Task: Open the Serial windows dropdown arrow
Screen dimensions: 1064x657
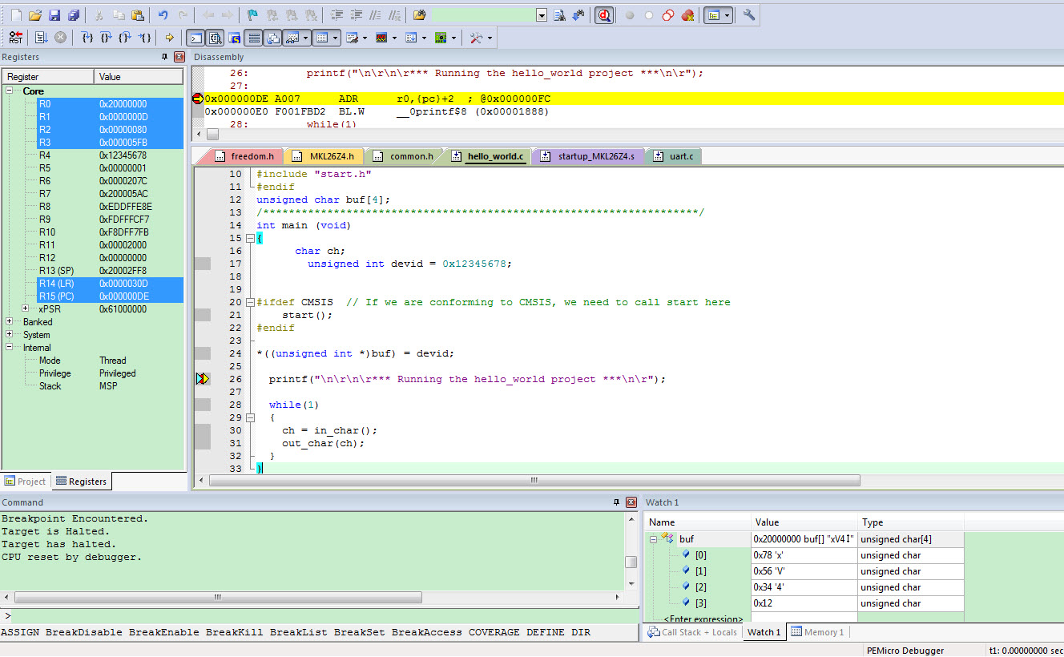Action: [x=365, y=38]
